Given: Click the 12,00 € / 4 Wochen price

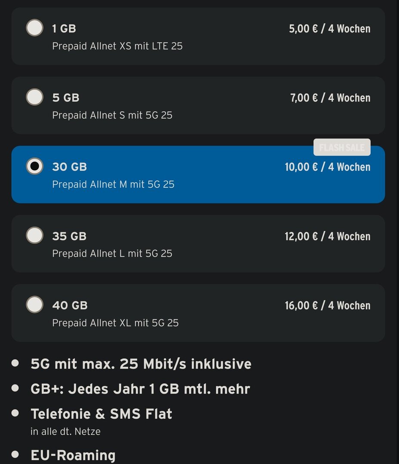Looking at the screenshot, I should click(x=327, y=236).
